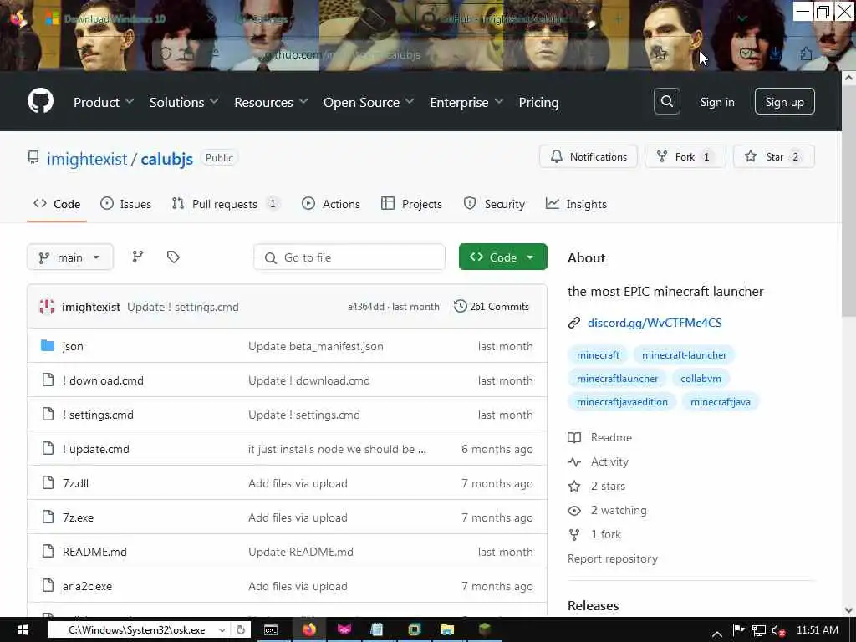The width and height of the screenshot is (856, 642).
Task: Open the 261 Commits link
Action: point(492,306)
